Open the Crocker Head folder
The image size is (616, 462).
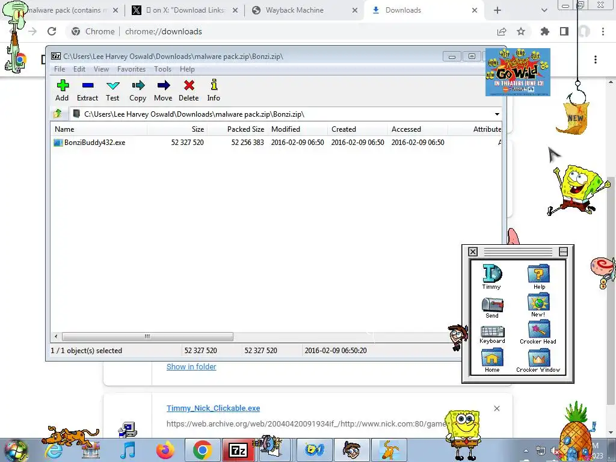(x=538, y=332)
